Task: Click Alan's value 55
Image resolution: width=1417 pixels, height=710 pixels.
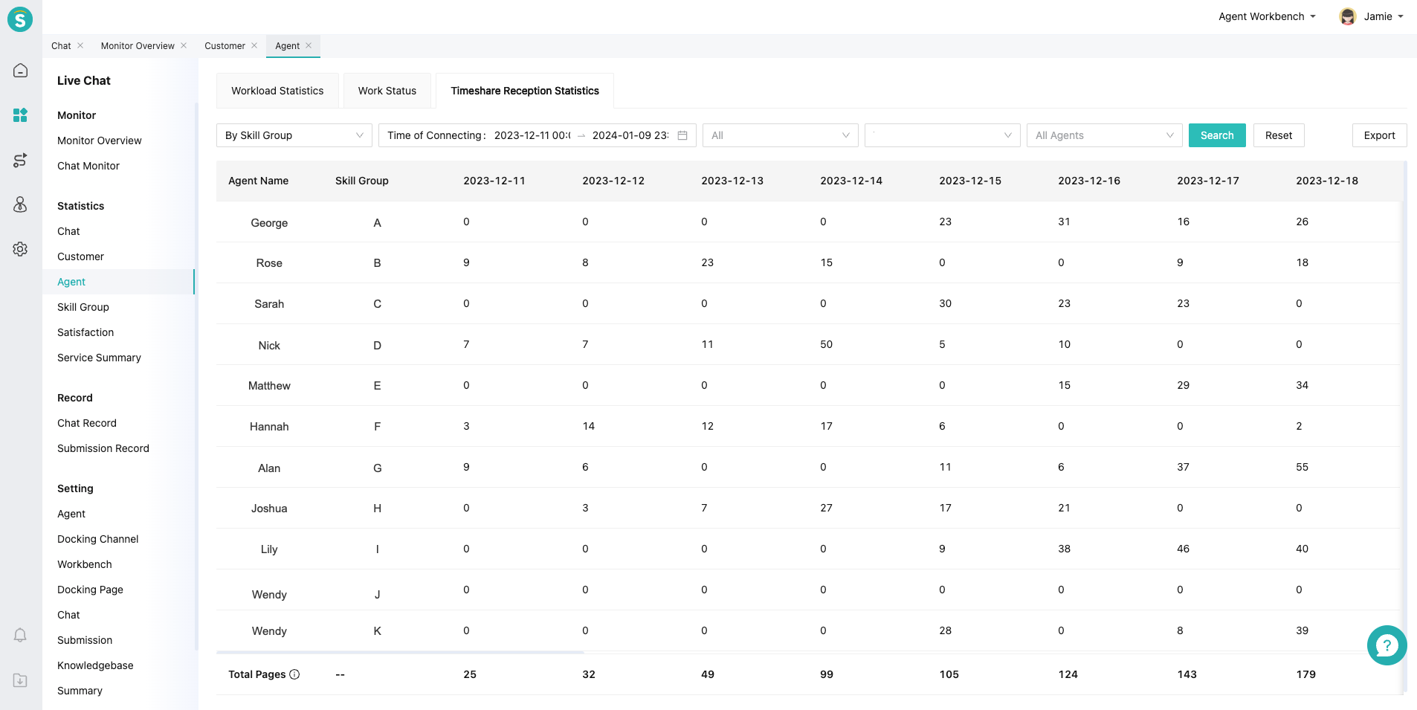Action: pyautogui.click(x=1303, y=467)
